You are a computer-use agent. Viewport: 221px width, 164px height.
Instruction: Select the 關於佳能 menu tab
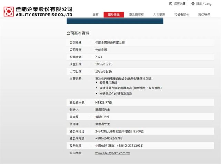(x=114, y=15)
